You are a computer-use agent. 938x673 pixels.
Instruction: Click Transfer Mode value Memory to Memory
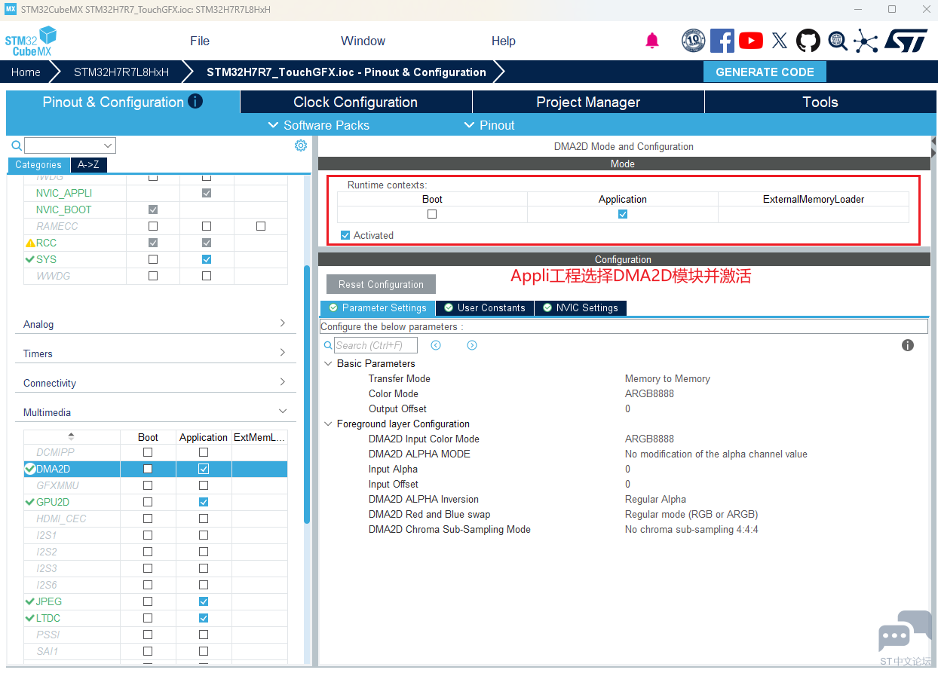point(667,378)
